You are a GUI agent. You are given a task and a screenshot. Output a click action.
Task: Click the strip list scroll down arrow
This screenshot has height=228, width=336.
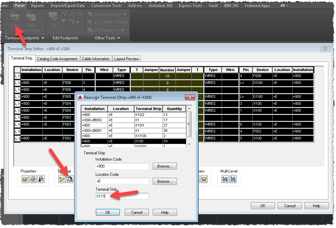tap(189, 144)
